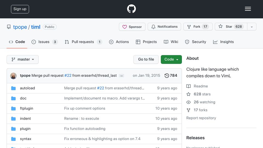
Task: Sponsor this repository with heart button
Action: pyautogui.click(x=132, y=27)
